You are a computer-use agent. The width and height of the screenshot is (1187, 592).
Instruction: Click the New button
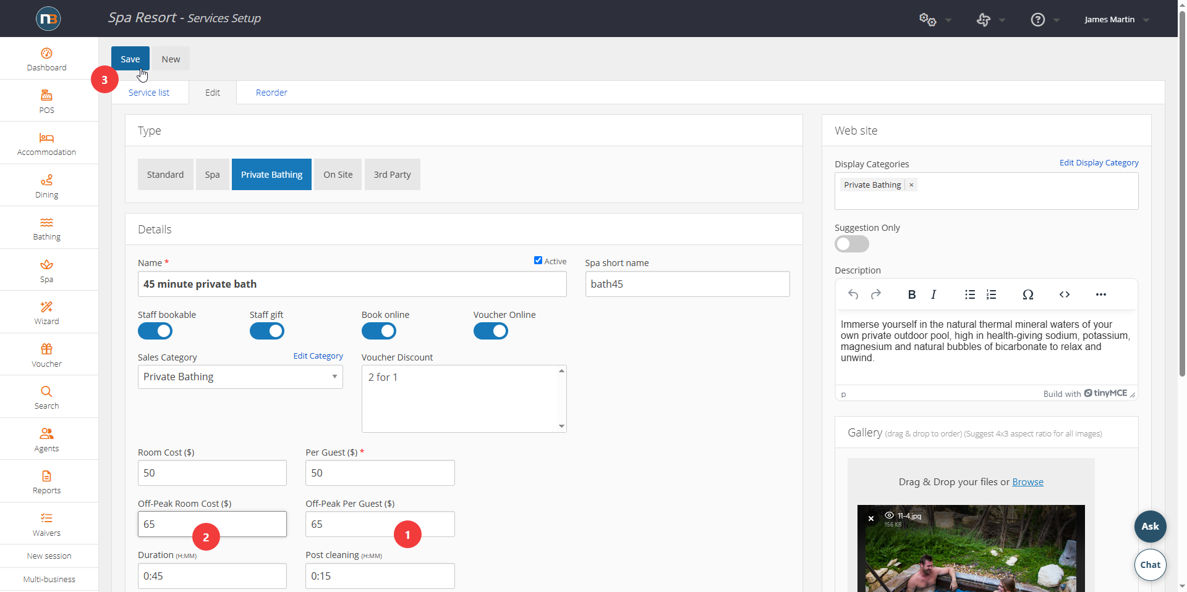(x=171, y=59)
